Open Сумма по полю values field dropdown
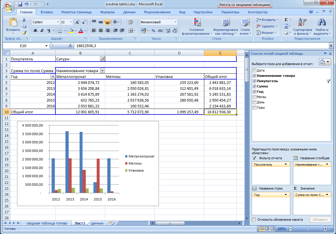Viewport: 336px width, 234px height. [x=327, y=195]
